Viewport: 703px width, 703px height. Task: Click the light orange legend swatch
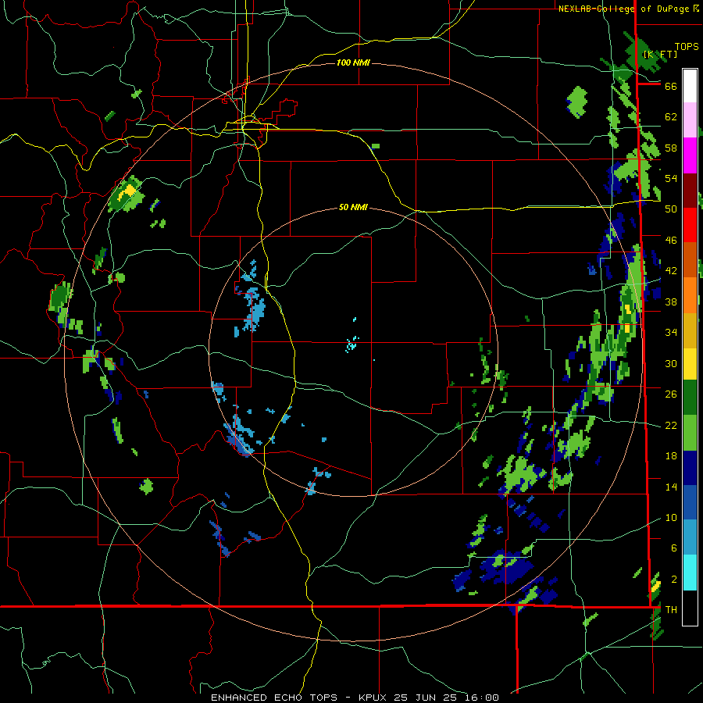click(x=690, y=295)
